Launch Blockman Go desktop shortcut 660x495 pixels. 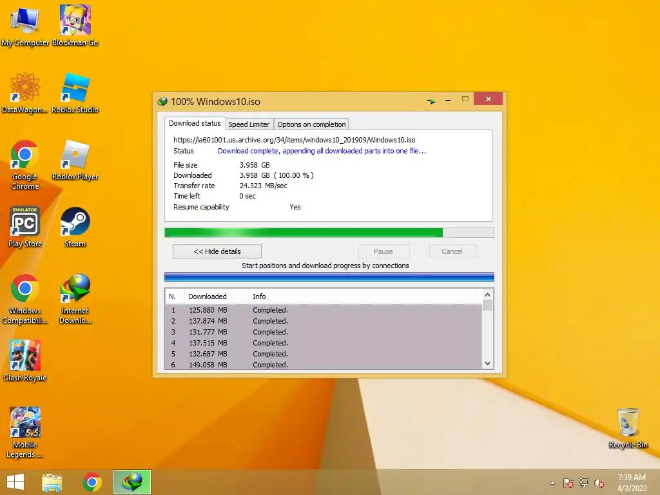pos(75,26)
